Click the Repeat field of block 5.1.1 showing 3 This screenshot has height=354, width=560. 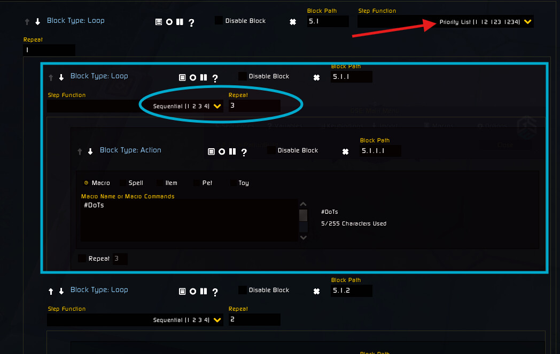click(254, 106)
